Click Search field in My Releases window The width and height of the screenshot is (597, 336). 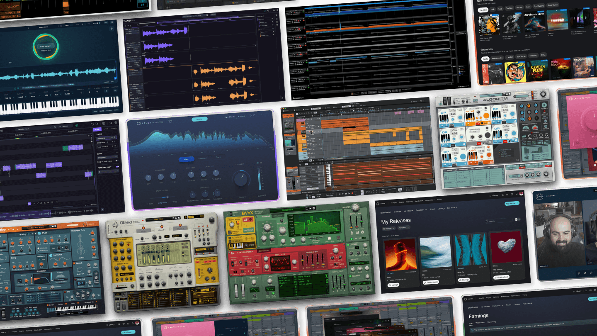coord(499,221)
